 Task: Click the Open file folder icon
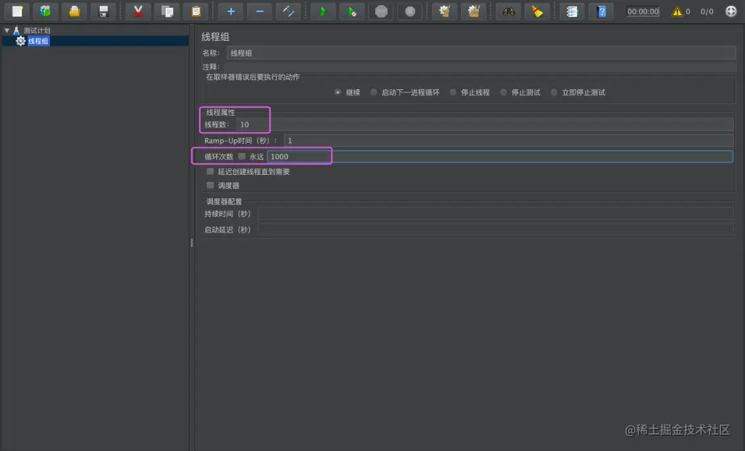pyautogui.click(x=75, y=11)
